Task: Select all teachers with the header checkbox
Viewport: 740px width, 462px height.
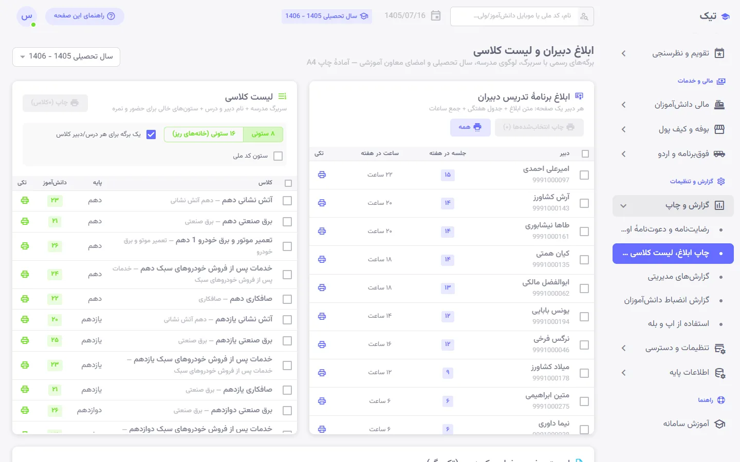Action: (585, 153)
